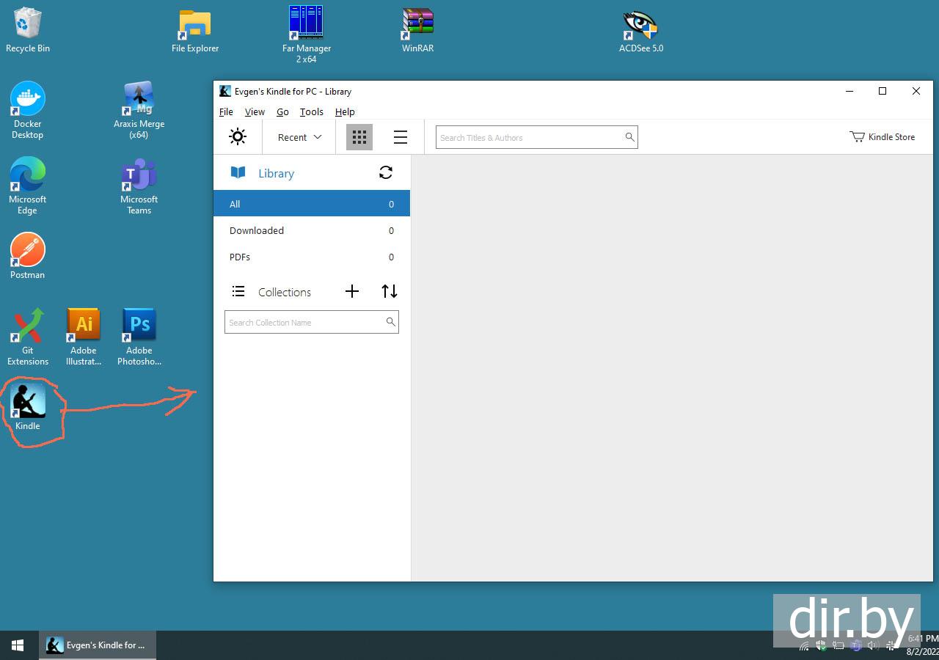This screenshot has width=939, height=660.
Task: Click the brightness theme sun icon
Action: click(x=238, y=137)
